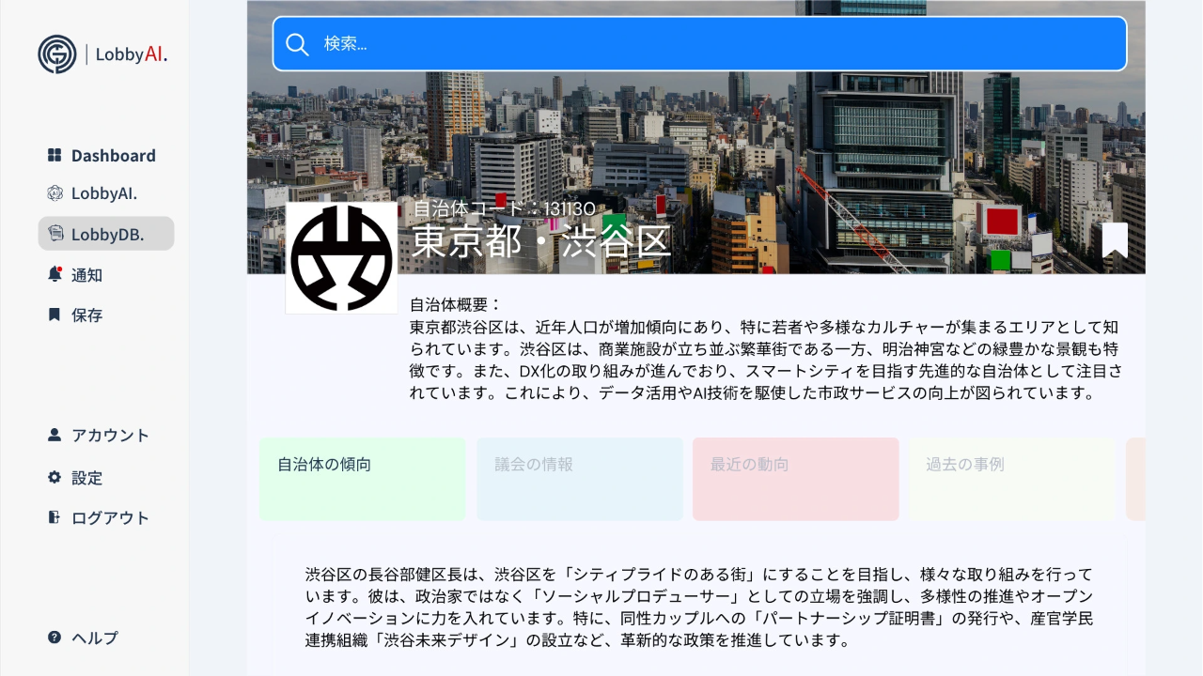Open notifications via the bell icon

(x=55, y=274)
